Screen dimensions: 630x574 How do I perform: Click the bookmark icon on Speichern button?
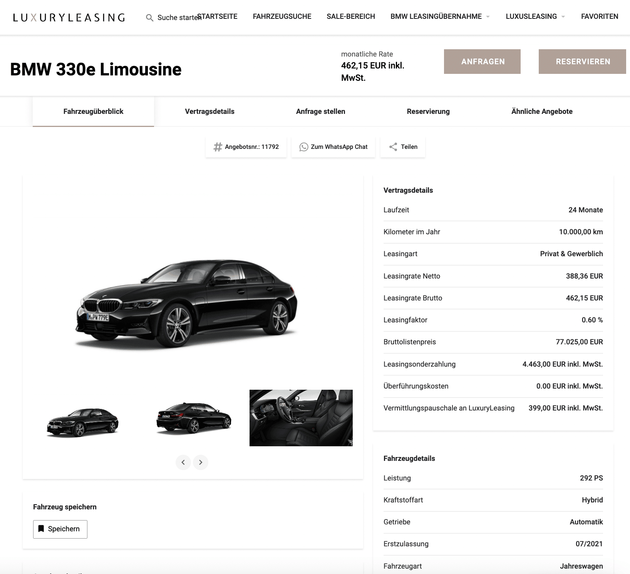pos(41,529)
